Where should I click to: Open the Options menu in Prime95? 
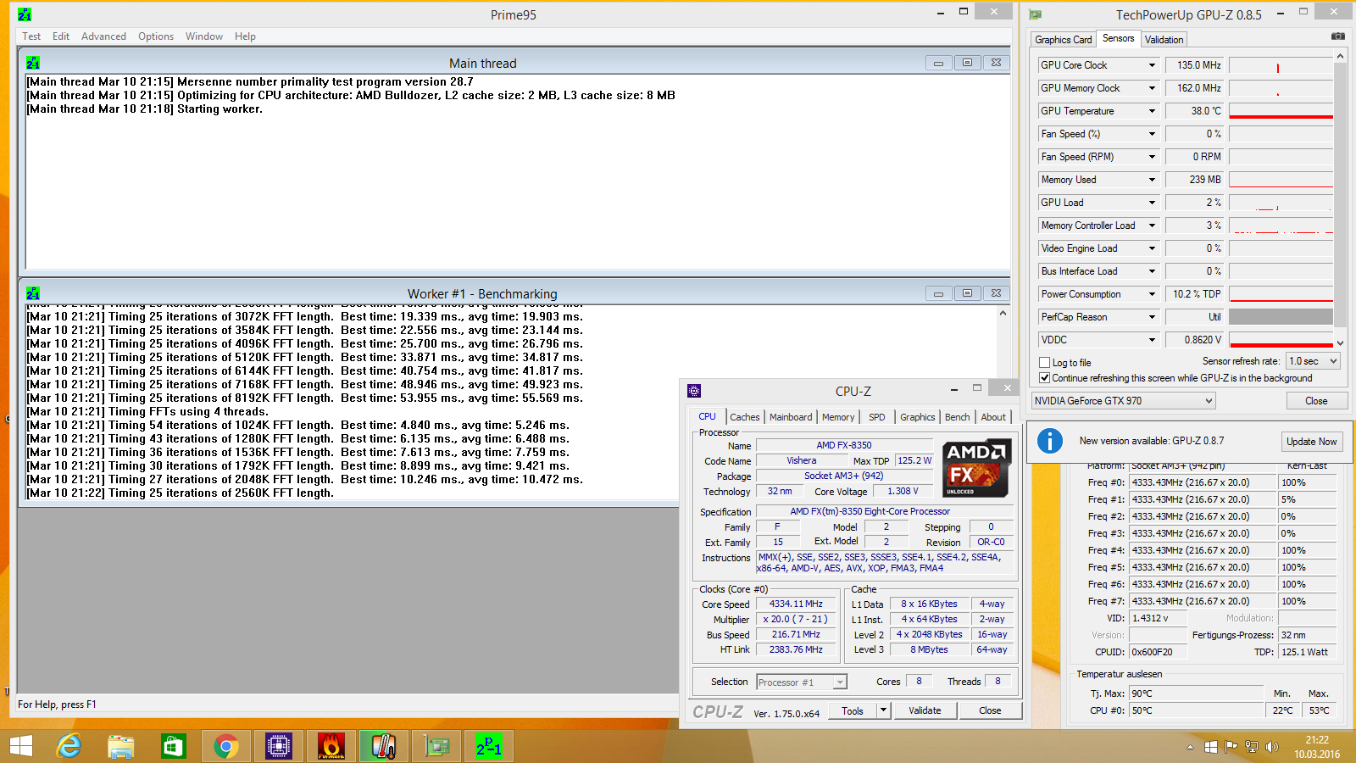click(x=156, y=36)
